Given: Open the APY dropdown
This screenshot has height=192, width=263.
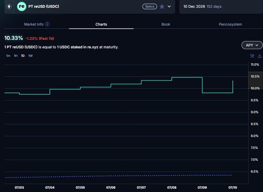Looking at the screenshot, I should [252, 45].
